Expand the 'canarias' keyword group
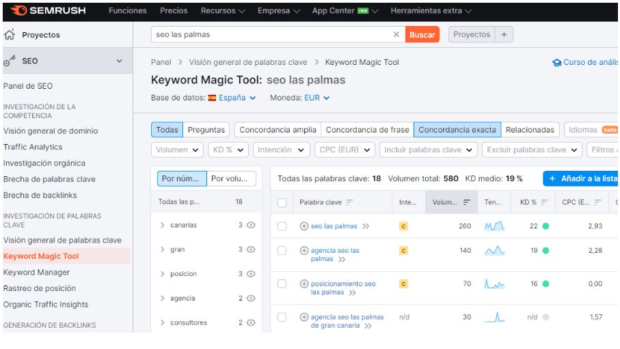620x349 pixels. pos(162,225)
